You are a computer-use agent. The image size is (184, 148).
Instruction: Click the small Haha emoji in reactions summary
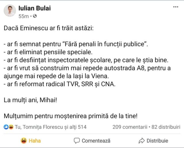click(x=11, y=127)
